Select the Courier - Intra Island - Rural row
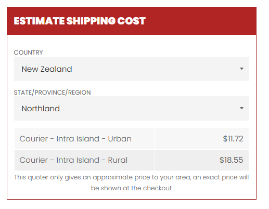 [x=132, y=160]
